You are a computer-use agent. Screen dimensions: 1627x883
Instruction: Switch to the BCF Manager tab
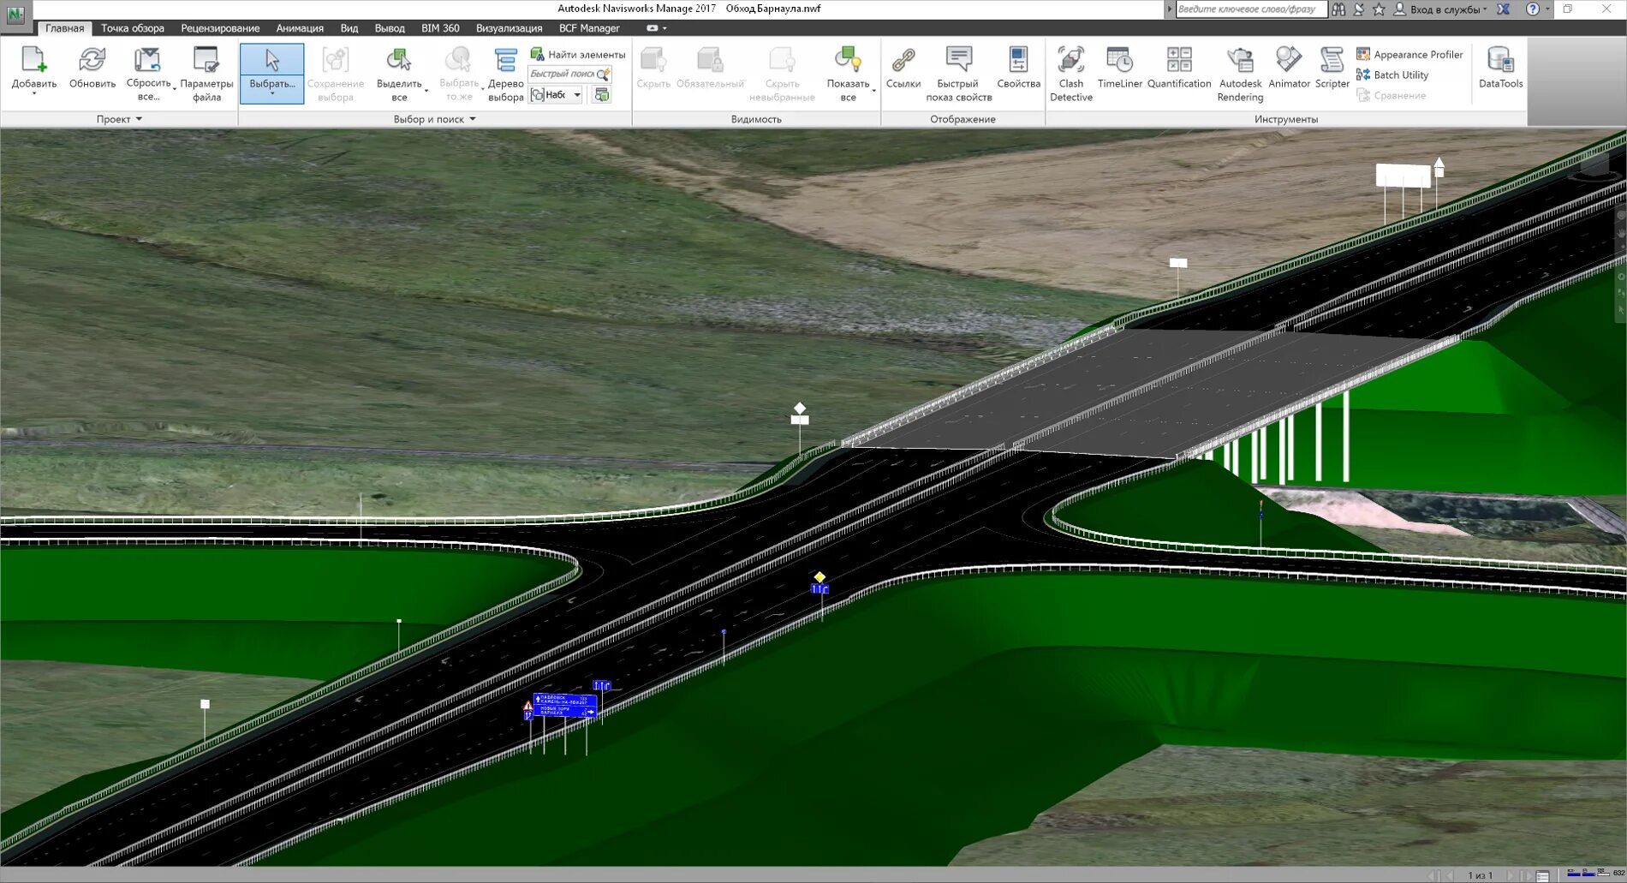point(589,28)
